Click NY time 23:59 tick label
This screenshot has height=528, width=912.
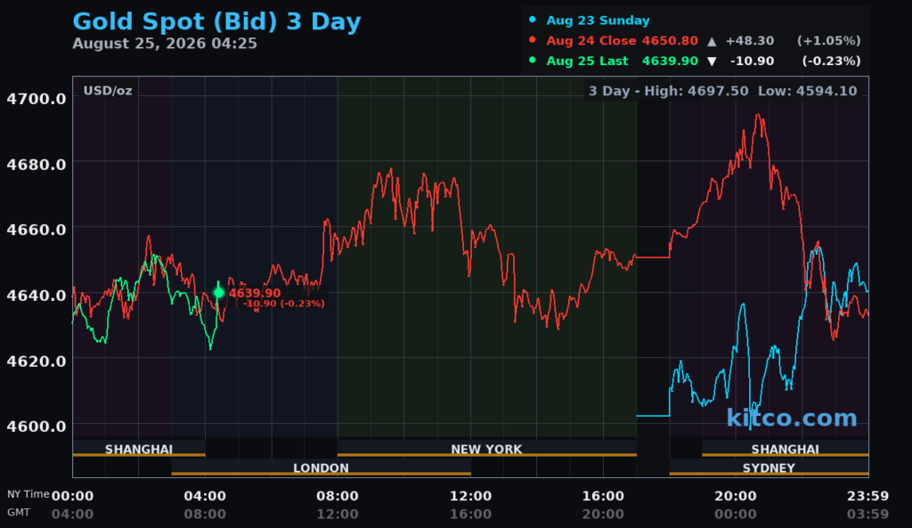(867, 496)
